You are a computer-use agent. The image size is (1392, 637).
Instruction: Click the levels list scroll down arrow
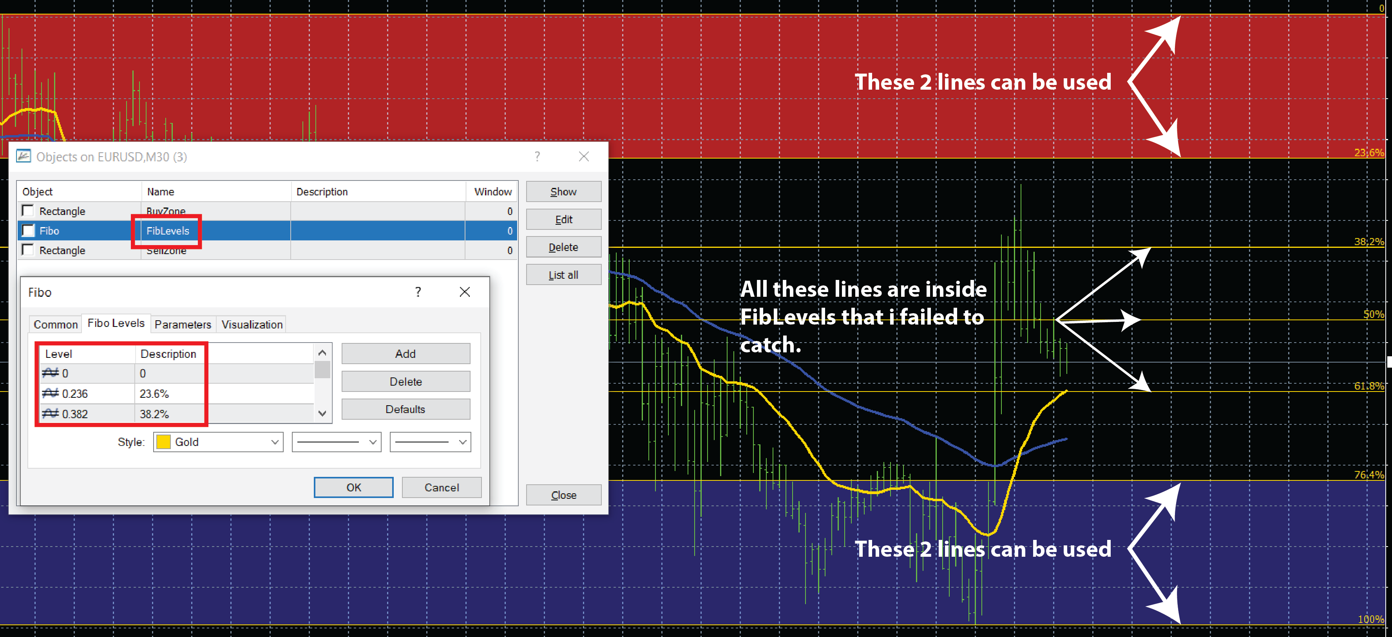[322, 413]
